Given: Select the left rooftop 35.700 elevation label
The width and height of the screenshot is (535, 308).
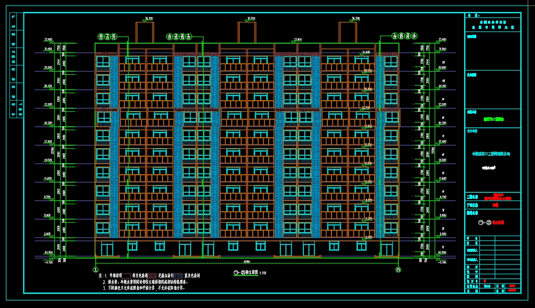Looking at the screenshot, I should pyautogui.click(x=148, y=19).
